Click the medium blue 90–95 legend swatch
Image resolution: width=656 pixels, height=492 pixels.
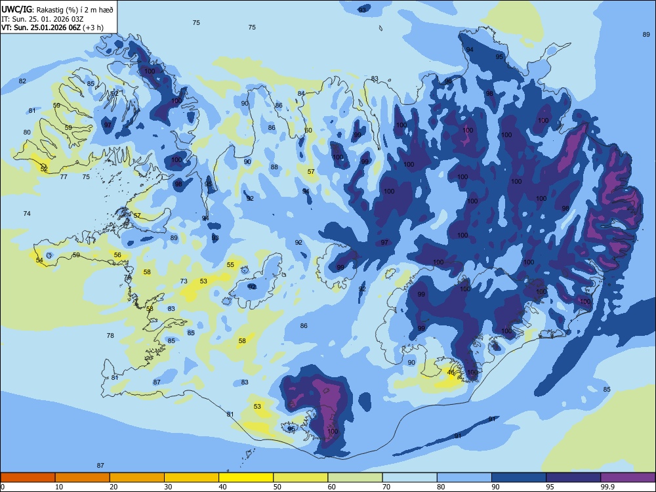click(519, 478)
